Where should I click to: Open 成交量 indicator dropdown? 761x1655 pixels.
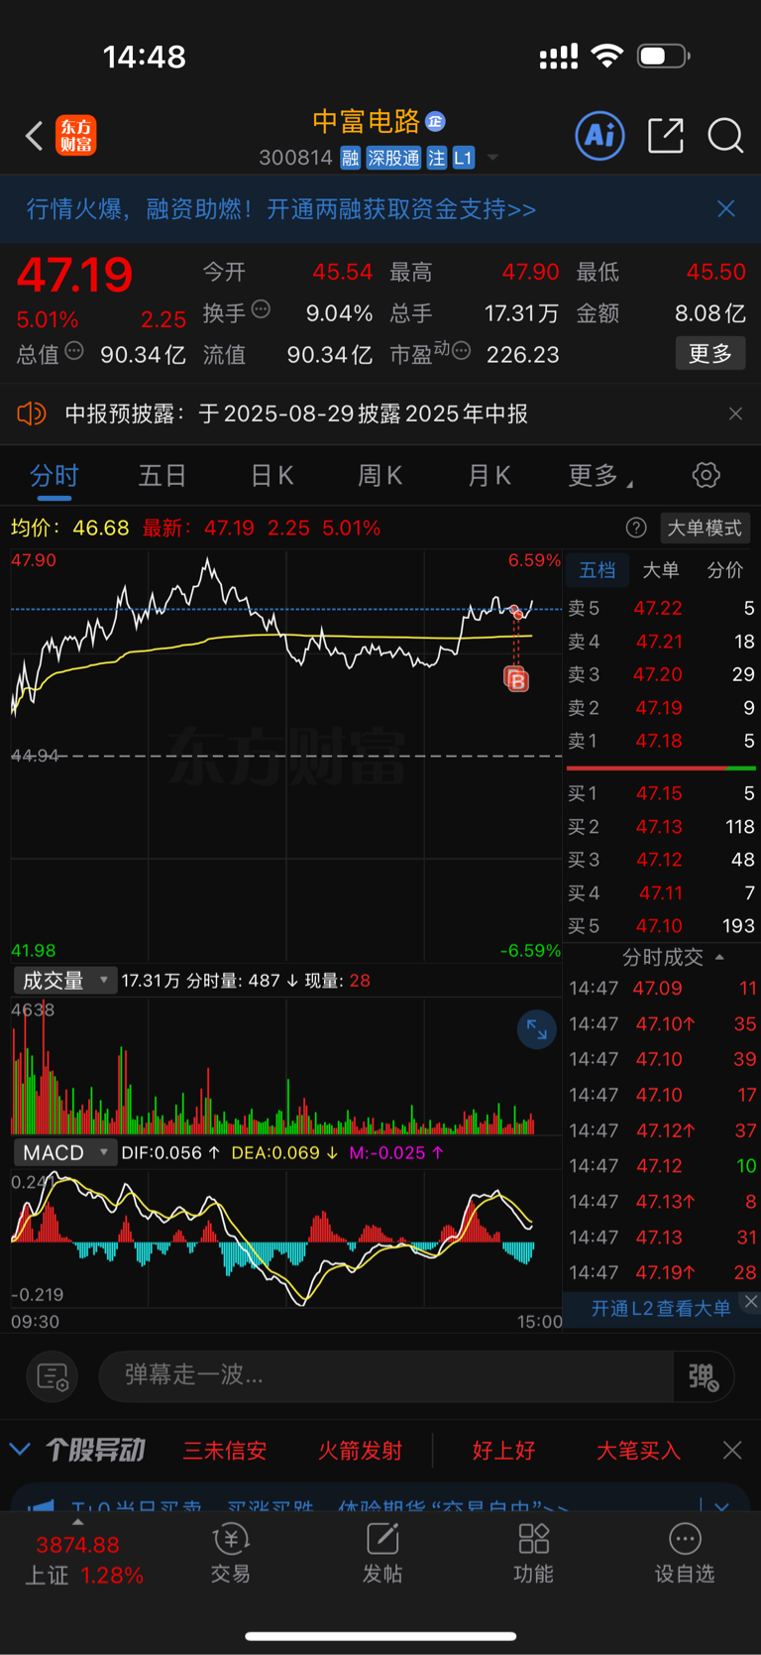tap(64, 981)
